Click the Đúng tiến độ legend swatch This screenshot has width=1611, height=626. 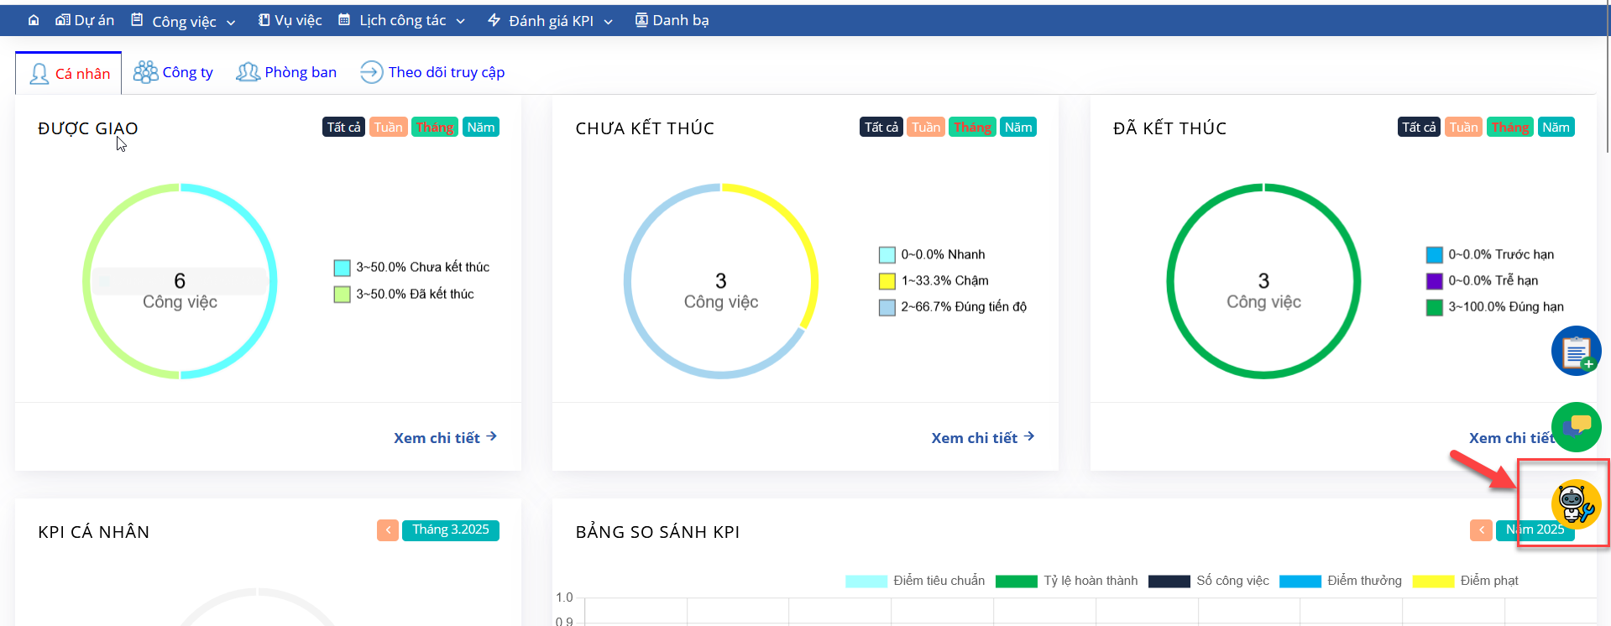point(887,307)
